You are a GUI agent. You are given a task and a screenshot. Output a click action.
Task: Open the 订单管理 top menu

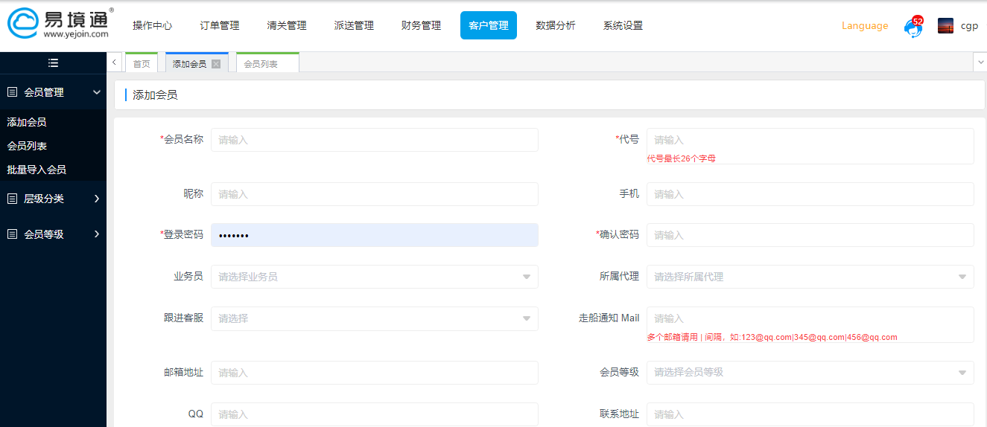(220, 25)
